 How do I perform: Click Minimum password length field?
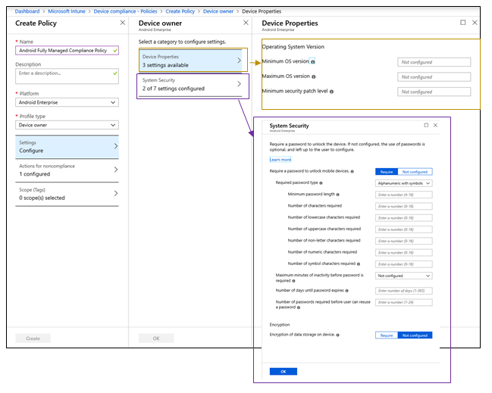(404, 195)
